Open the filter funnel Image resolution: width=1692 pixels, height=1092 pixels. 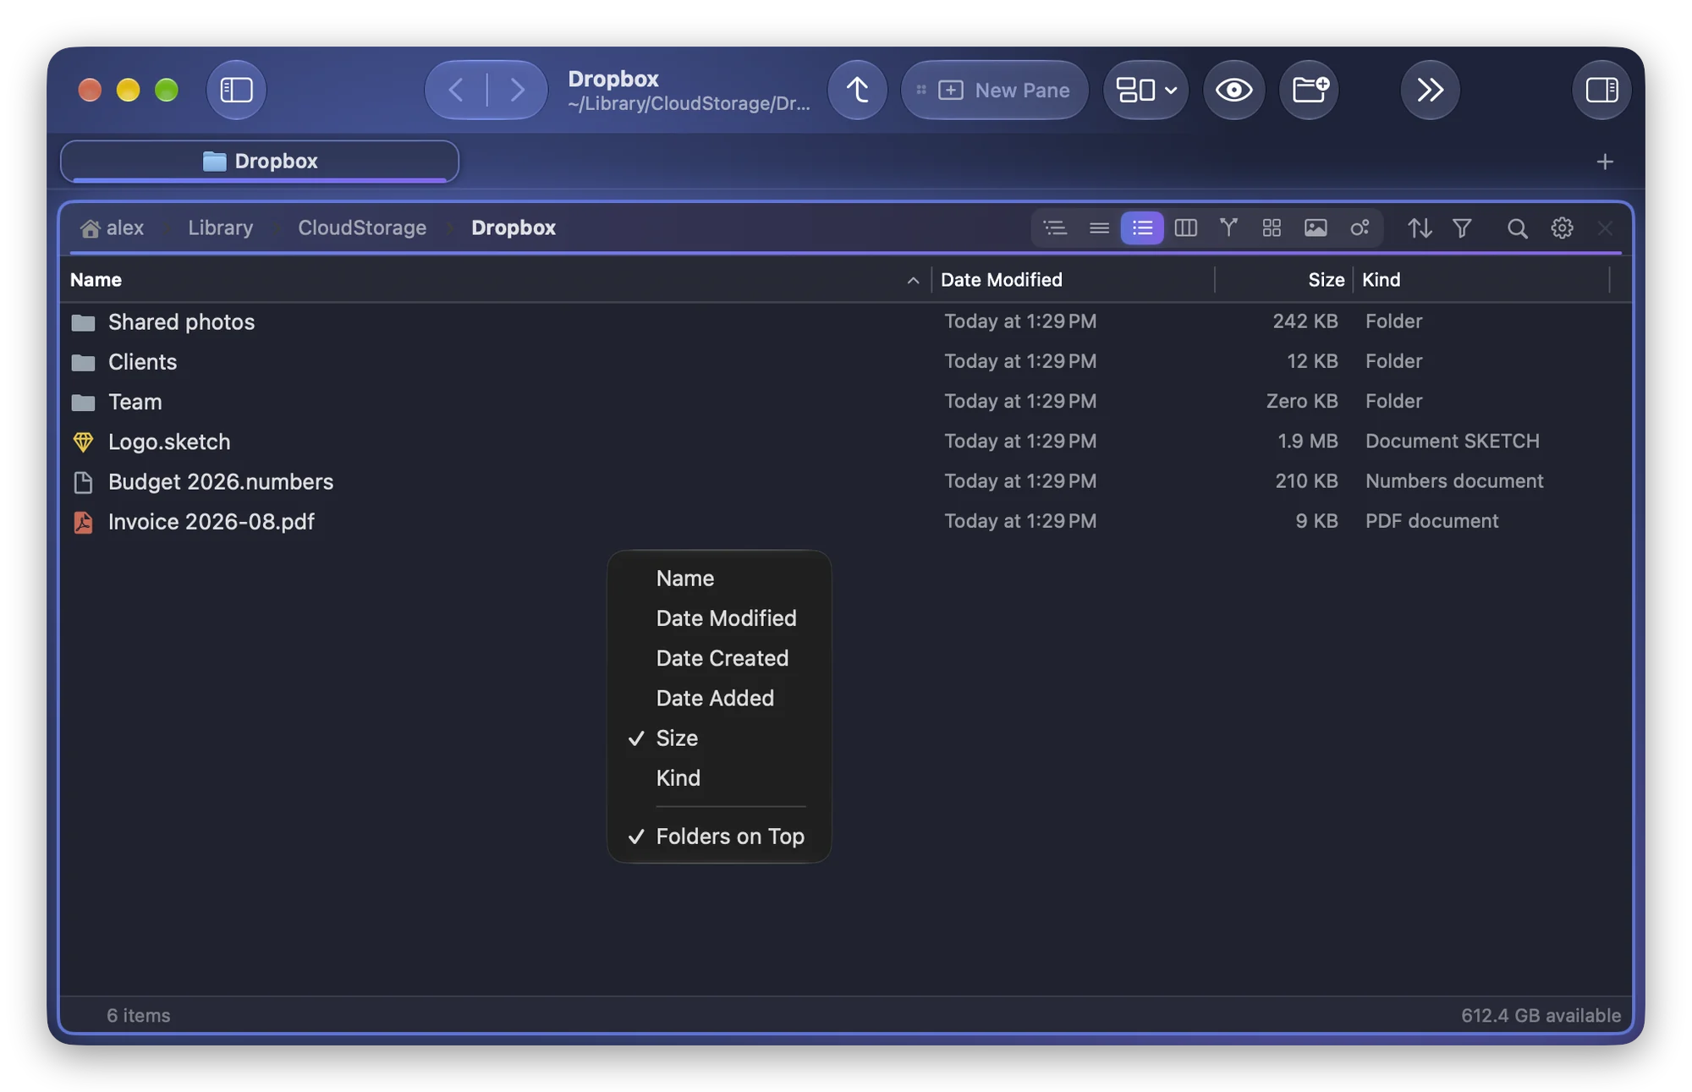1462,228
